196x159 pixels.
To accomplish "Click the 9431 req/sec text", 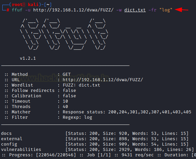I will [x=138, y=155].
